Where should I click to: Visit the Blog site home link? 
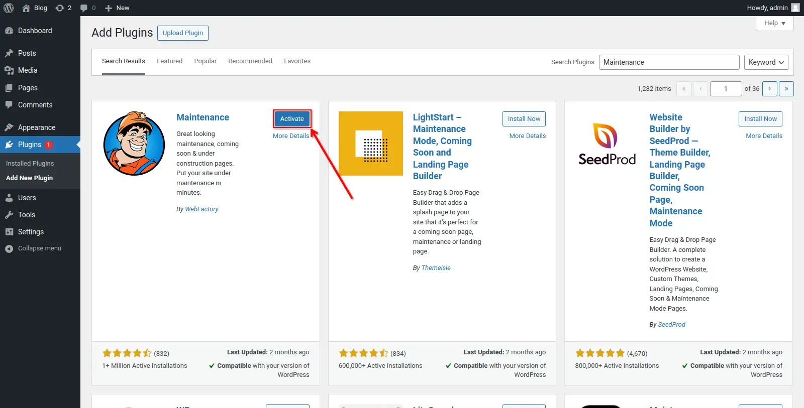click(35, 8)
